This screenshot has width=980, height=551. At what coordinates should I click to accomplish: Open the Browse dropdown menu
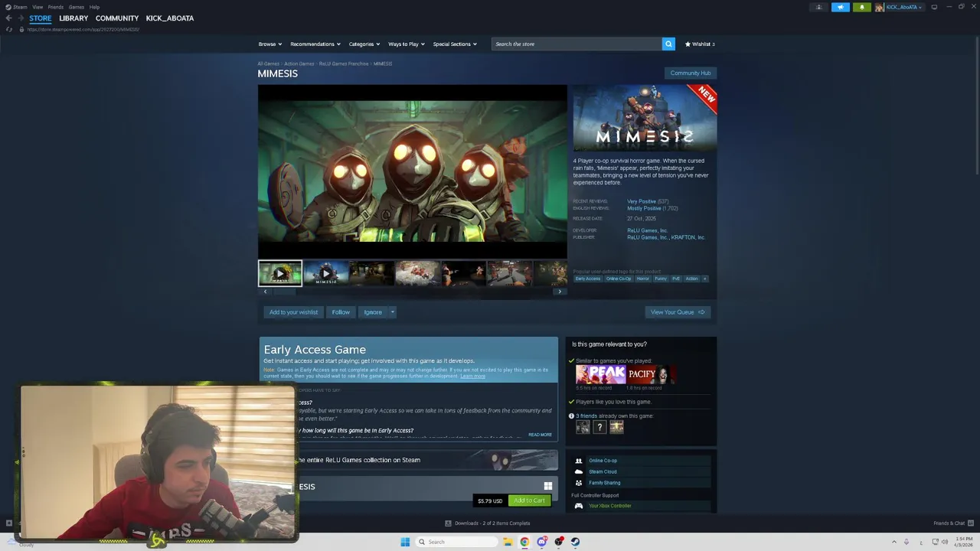point(270,44)
